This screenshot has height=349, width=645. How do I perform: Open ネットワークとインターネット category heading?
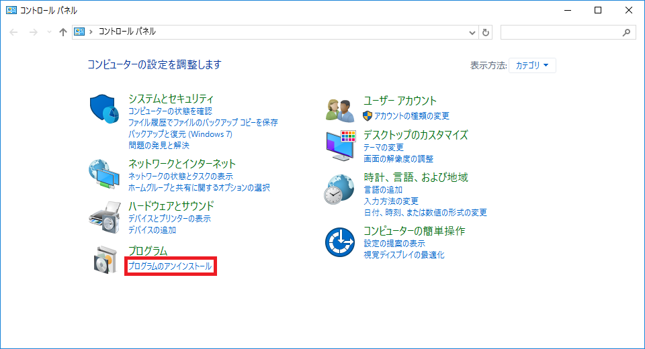(182, 164)
